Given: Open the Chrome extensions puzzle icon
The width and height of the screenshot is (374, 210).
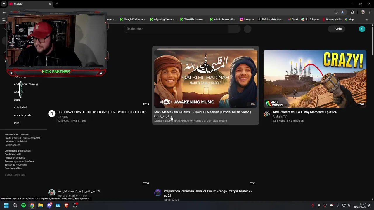Looking at the screenshot, I should click(x=352, y=12).
